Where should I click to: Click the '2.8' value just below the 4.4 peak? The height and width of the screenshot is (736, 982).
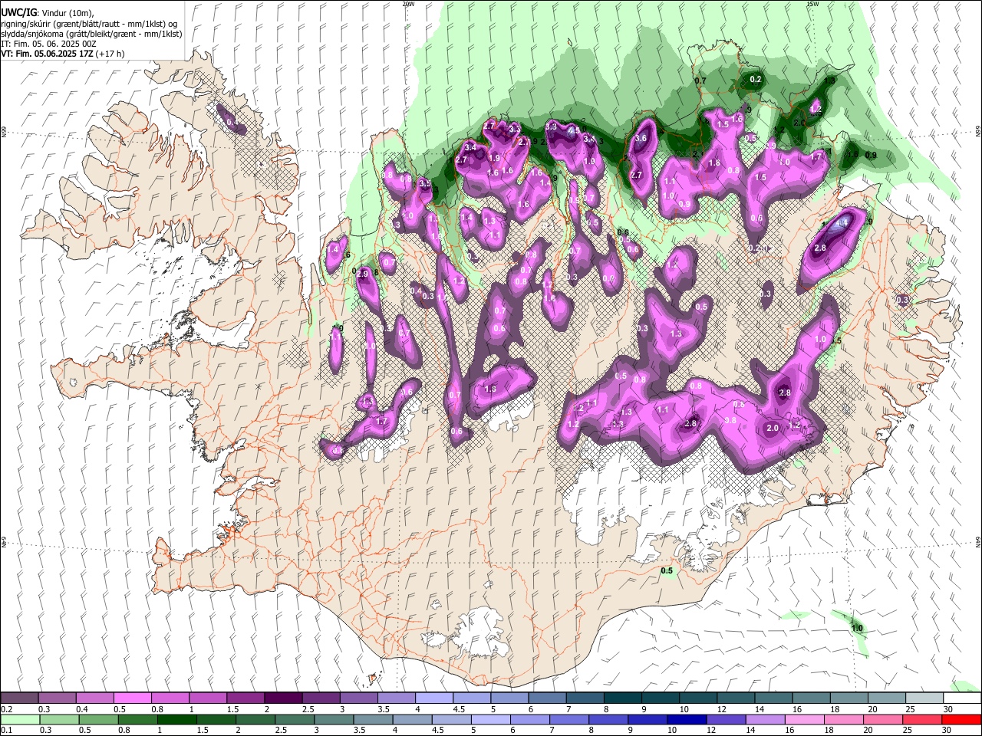tap(820, 248)
